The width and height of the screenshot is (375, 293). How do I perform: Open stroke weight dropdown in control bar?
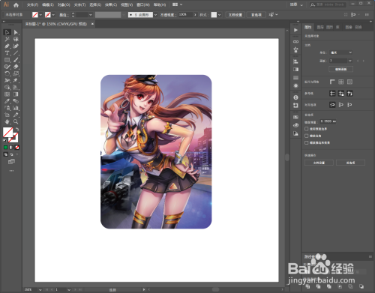coord(91,15)
